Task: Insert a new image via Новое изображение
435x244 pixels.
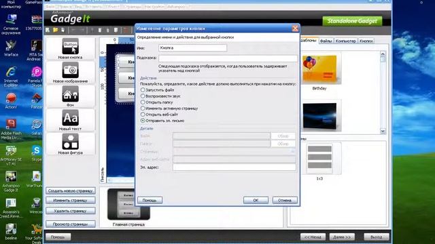Action: (x=70, y=73)
